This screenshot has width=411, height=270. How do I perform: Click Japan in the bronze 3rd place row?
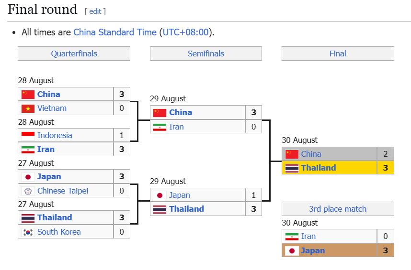tap(313, 251)
